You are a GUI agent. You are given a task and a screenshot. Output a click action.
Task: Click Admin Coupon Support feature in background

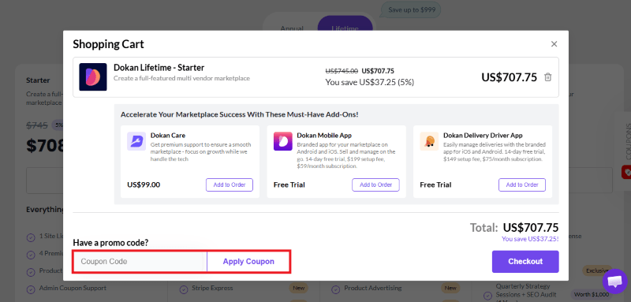point(73,288)
